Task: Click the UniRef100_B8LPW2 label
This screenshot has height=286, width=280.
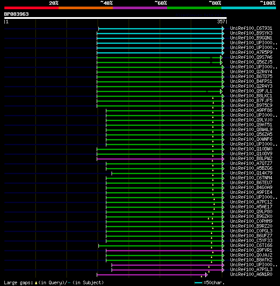Action: click(x=251, y=158)
